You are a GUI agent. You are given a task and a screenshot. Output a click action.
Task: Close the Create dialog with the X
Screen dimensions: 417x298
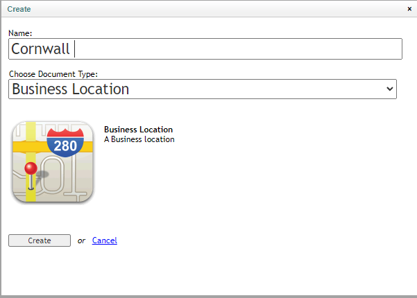[x=409, y=9]
